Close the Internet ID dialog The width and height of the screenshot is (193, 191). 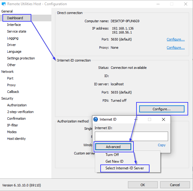click(164, 119)
